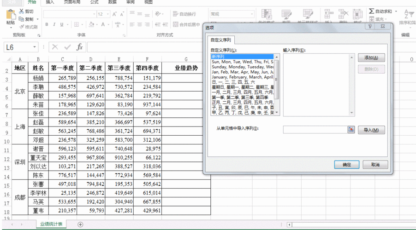
Task: Open the number format (常规) dropdown
Action: point(251,14)
